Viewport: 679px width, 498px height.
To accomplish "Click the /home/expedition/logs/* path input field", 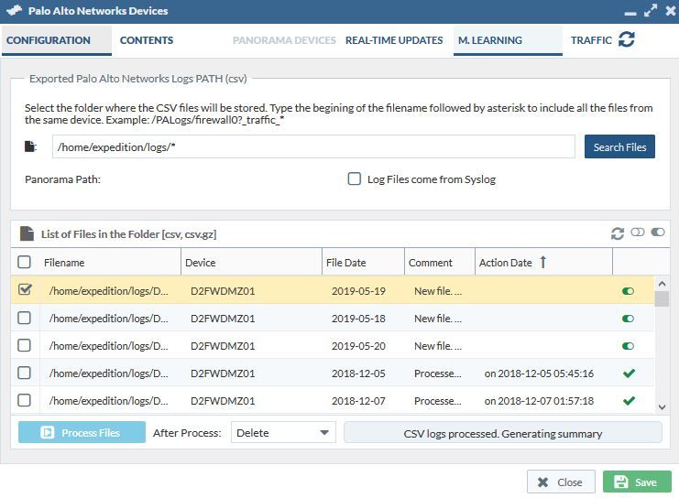I will coord(313,146).
